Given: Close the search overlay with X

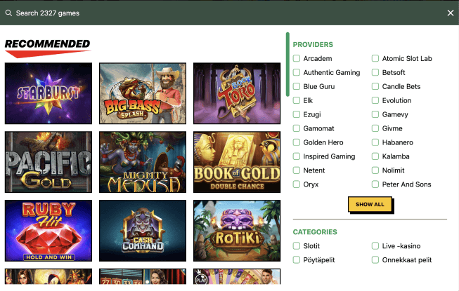Looking at the screenshot, I should [x=451, y=13].
